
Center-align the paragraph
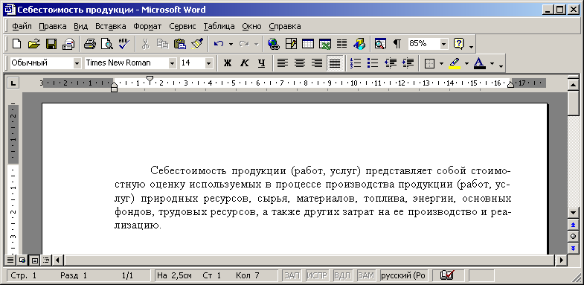(300, 63)
